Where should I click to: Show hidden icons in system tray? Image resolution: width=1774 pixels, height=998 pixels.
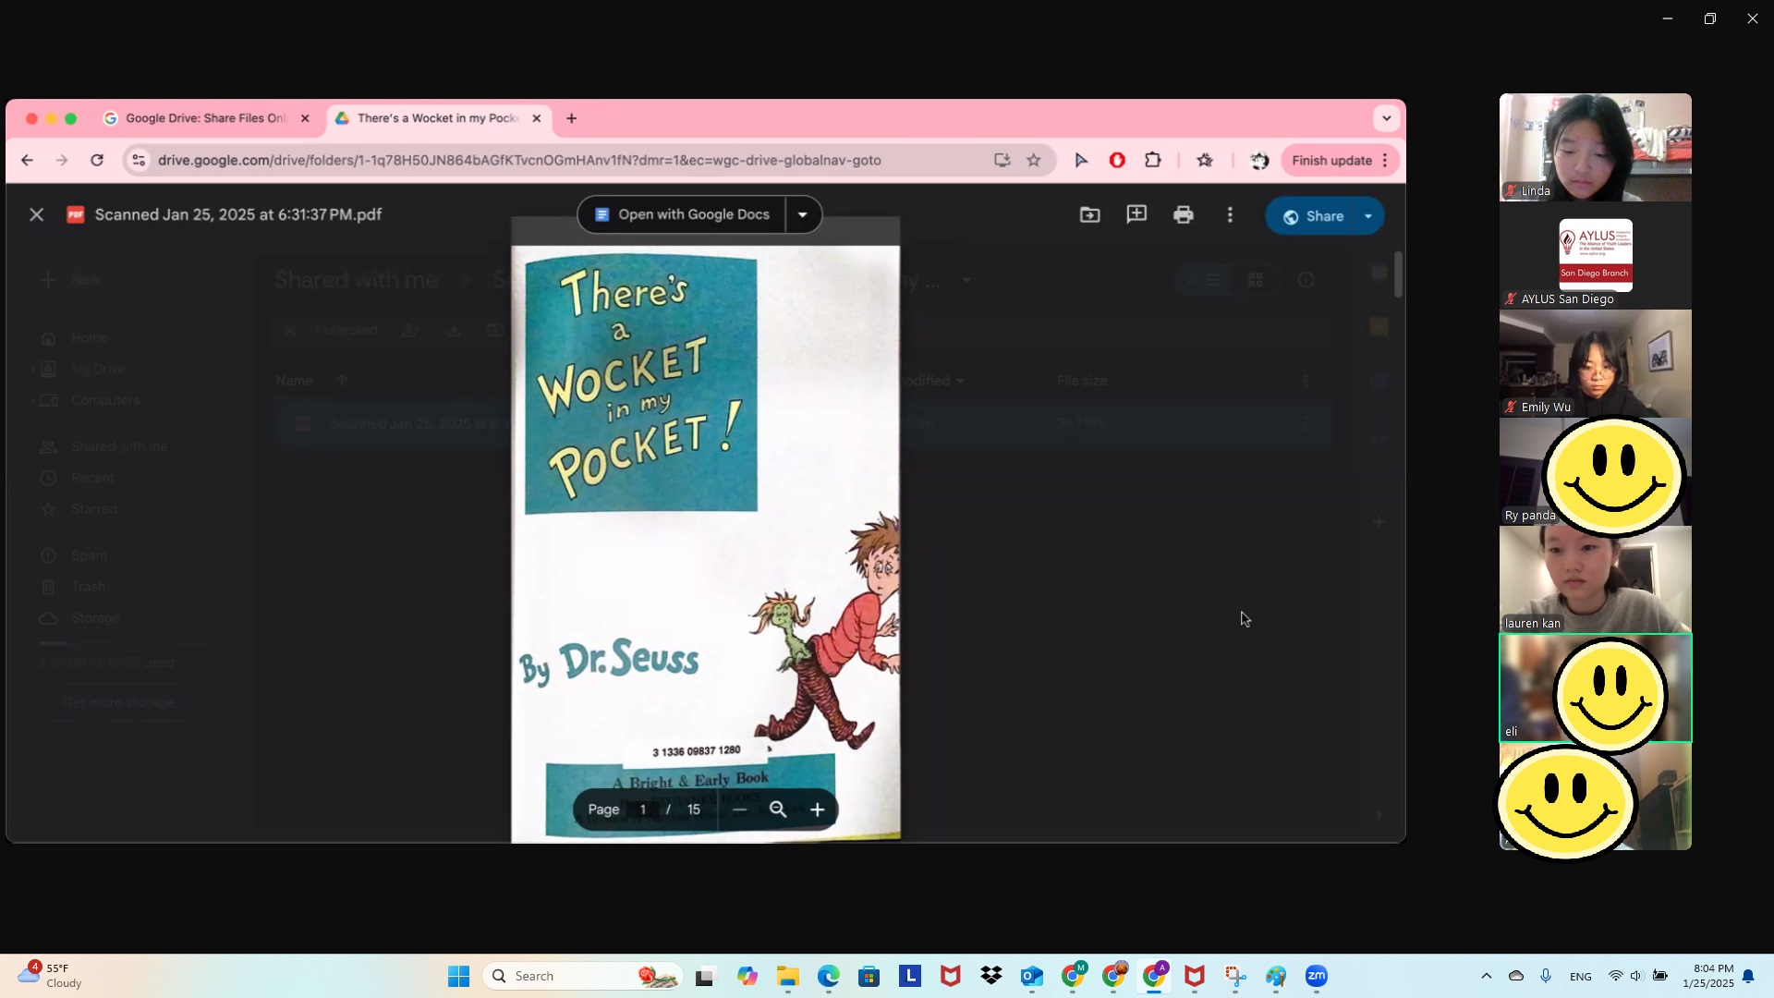(x=1486, y=976)
